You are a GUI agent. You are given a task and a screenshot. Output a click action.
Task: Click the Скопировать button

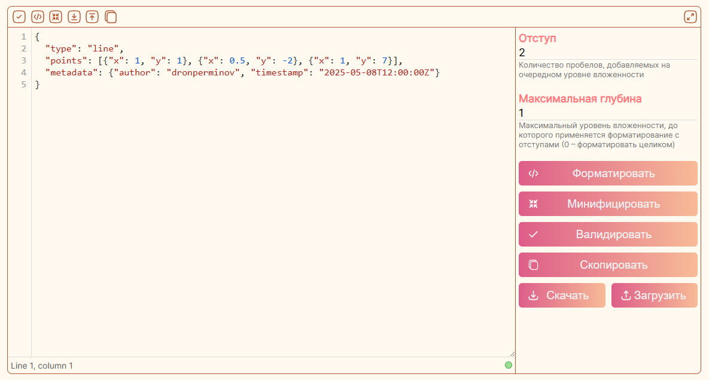608,265
